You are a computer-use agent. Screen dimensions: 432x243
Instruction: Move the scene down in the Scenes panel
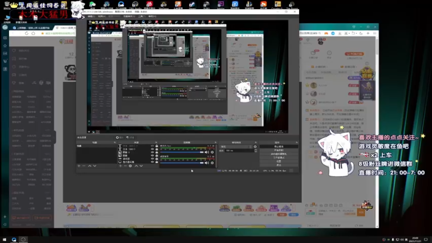click(x=95, y=166)
